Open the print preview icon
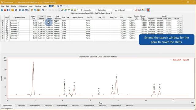The height and width of the screenshot is (110, 196). point(23,10)
